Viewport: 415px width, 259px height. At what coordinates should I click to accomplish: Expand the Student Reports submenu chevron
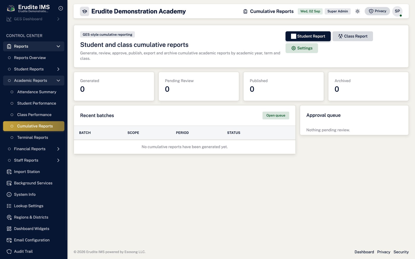58,69
